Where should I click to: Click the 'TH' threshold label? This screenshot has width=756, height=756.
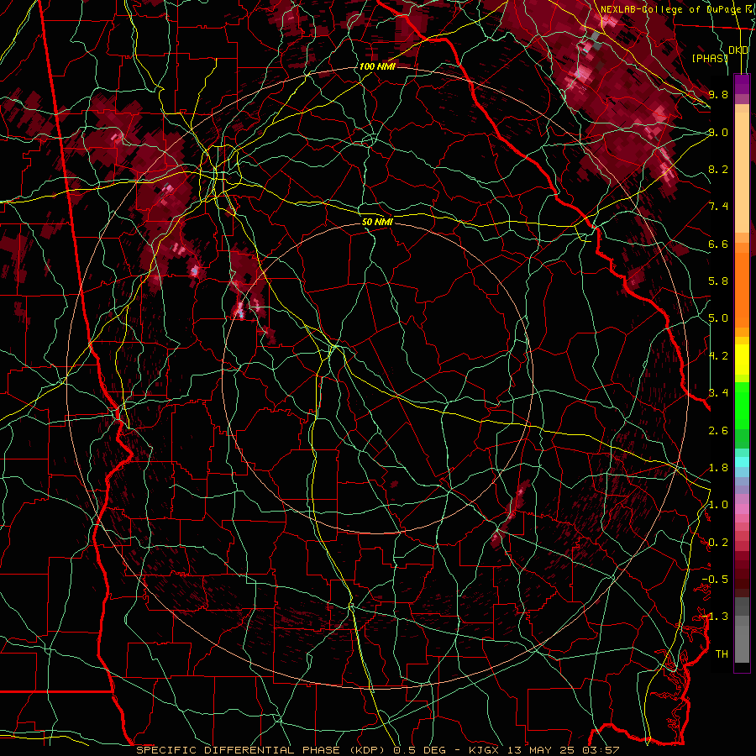(722, 654)
